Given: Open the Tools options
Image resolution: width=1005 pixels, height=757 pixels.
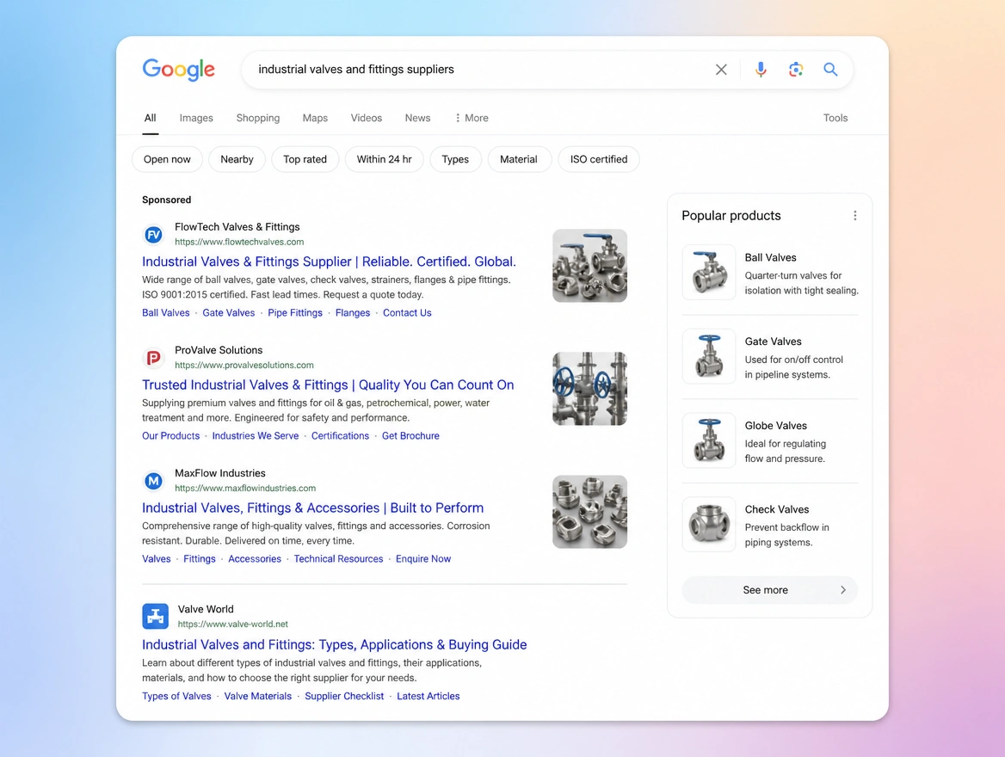Looking at the screenshot, I should (835, 118).
